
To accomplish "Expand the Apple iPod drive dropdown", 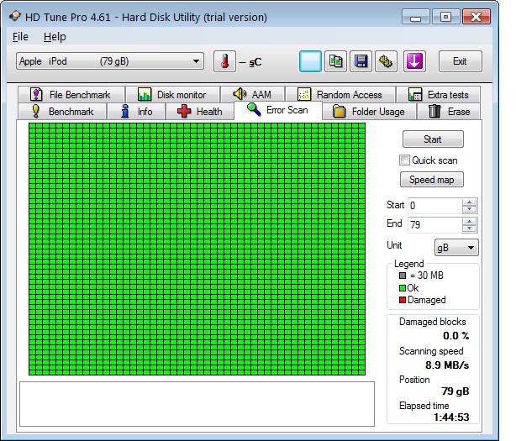I will 197,61.
